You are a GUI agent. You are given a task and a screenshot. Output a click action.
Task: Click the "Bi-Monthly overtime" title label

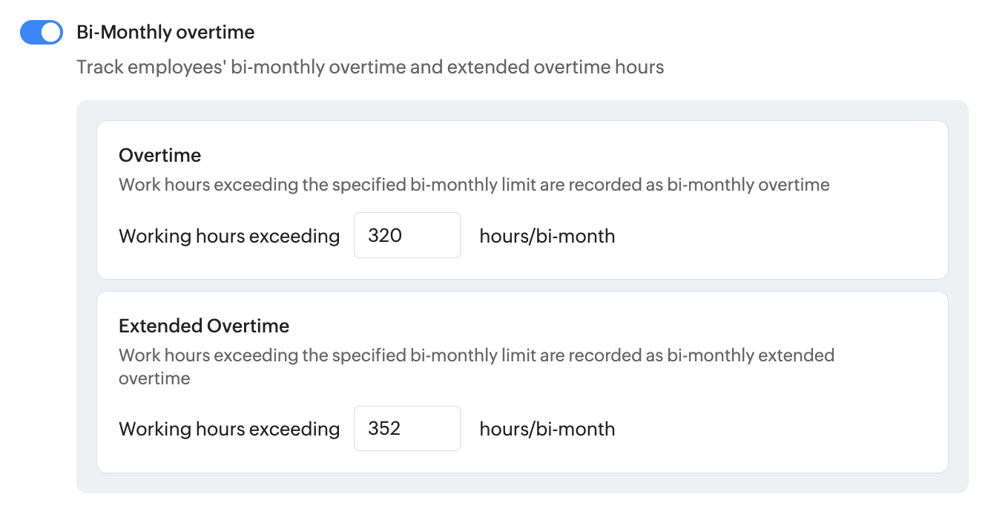(x=165, y=33)
